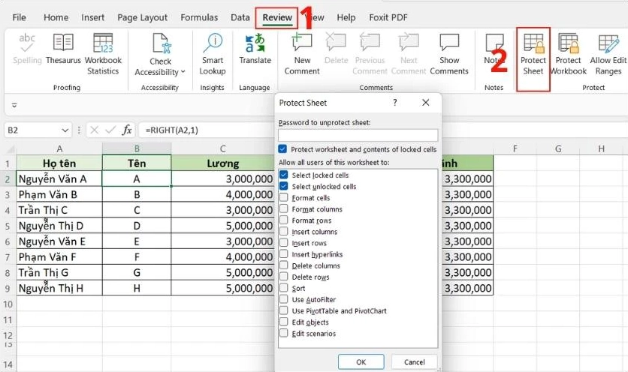The image size is (628, 372).
Task: Select the Review tab
Action: pyautogui.click(x=277, y=17)
